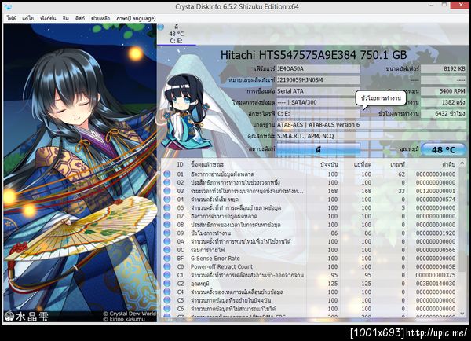Image resolution: width=471 pixels, height=341 pixels.
Task: Click the rotation rate value 5400 RPM
Action: (444, 91)
